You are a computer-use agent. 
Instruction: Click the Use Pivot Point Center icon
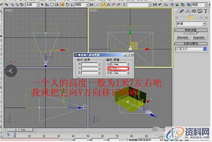(x=92, y=5)
